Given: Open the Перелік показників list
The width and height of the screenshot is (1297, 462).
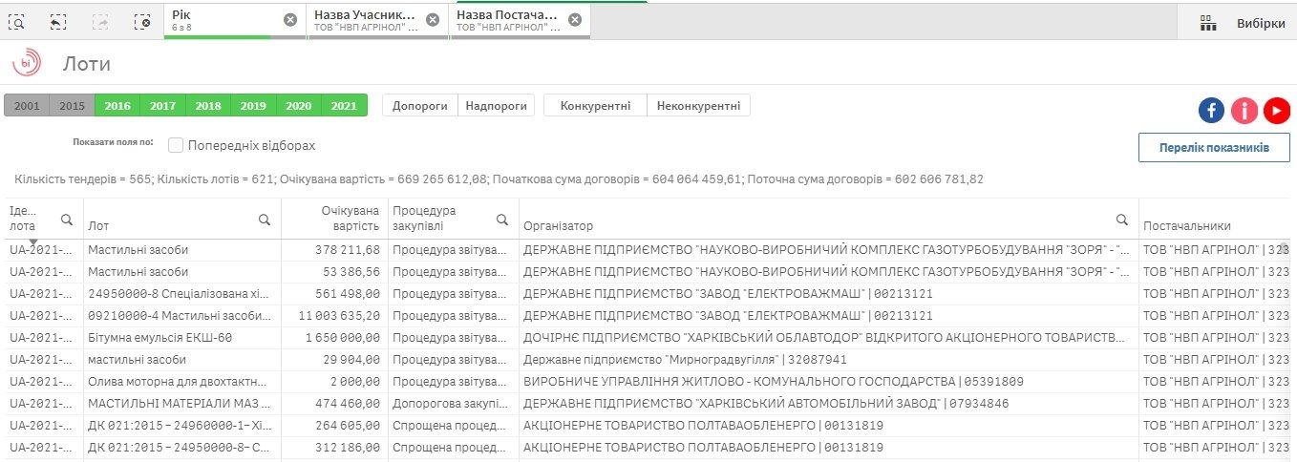Looking at the screenshot, I should point(1214,148).
